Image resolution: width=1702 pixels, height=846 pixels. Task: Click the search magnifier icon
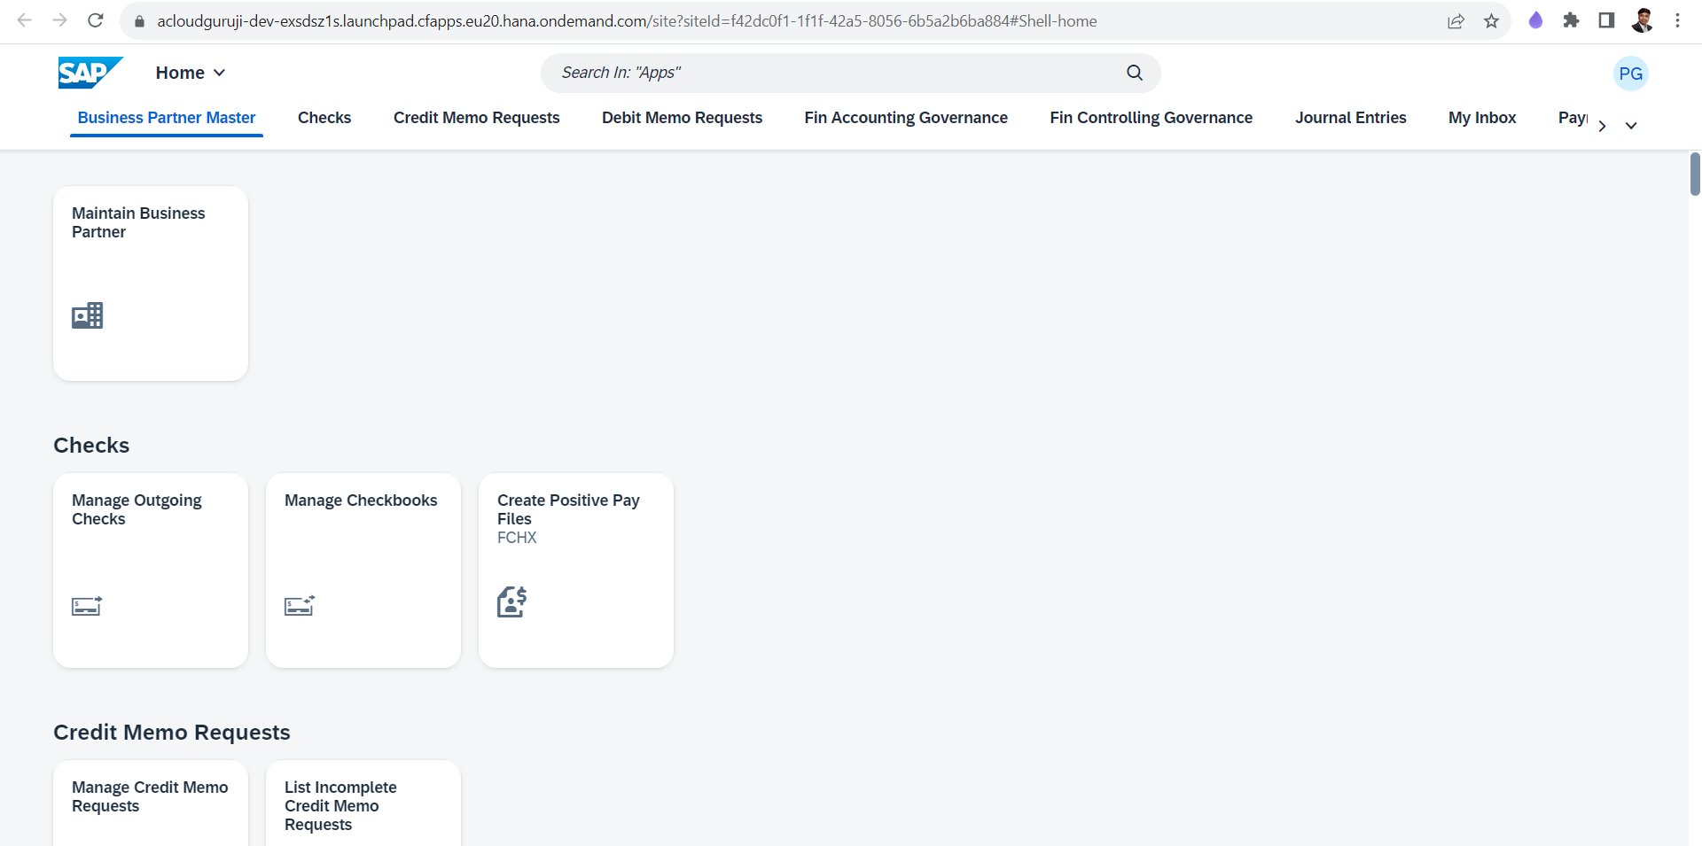point(1135,73)
